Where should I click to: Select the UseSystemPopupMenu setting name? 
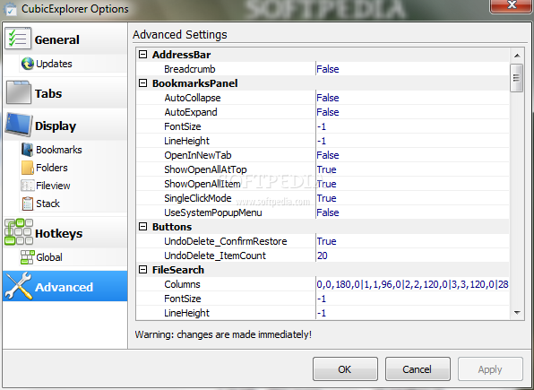coord(213,212)
